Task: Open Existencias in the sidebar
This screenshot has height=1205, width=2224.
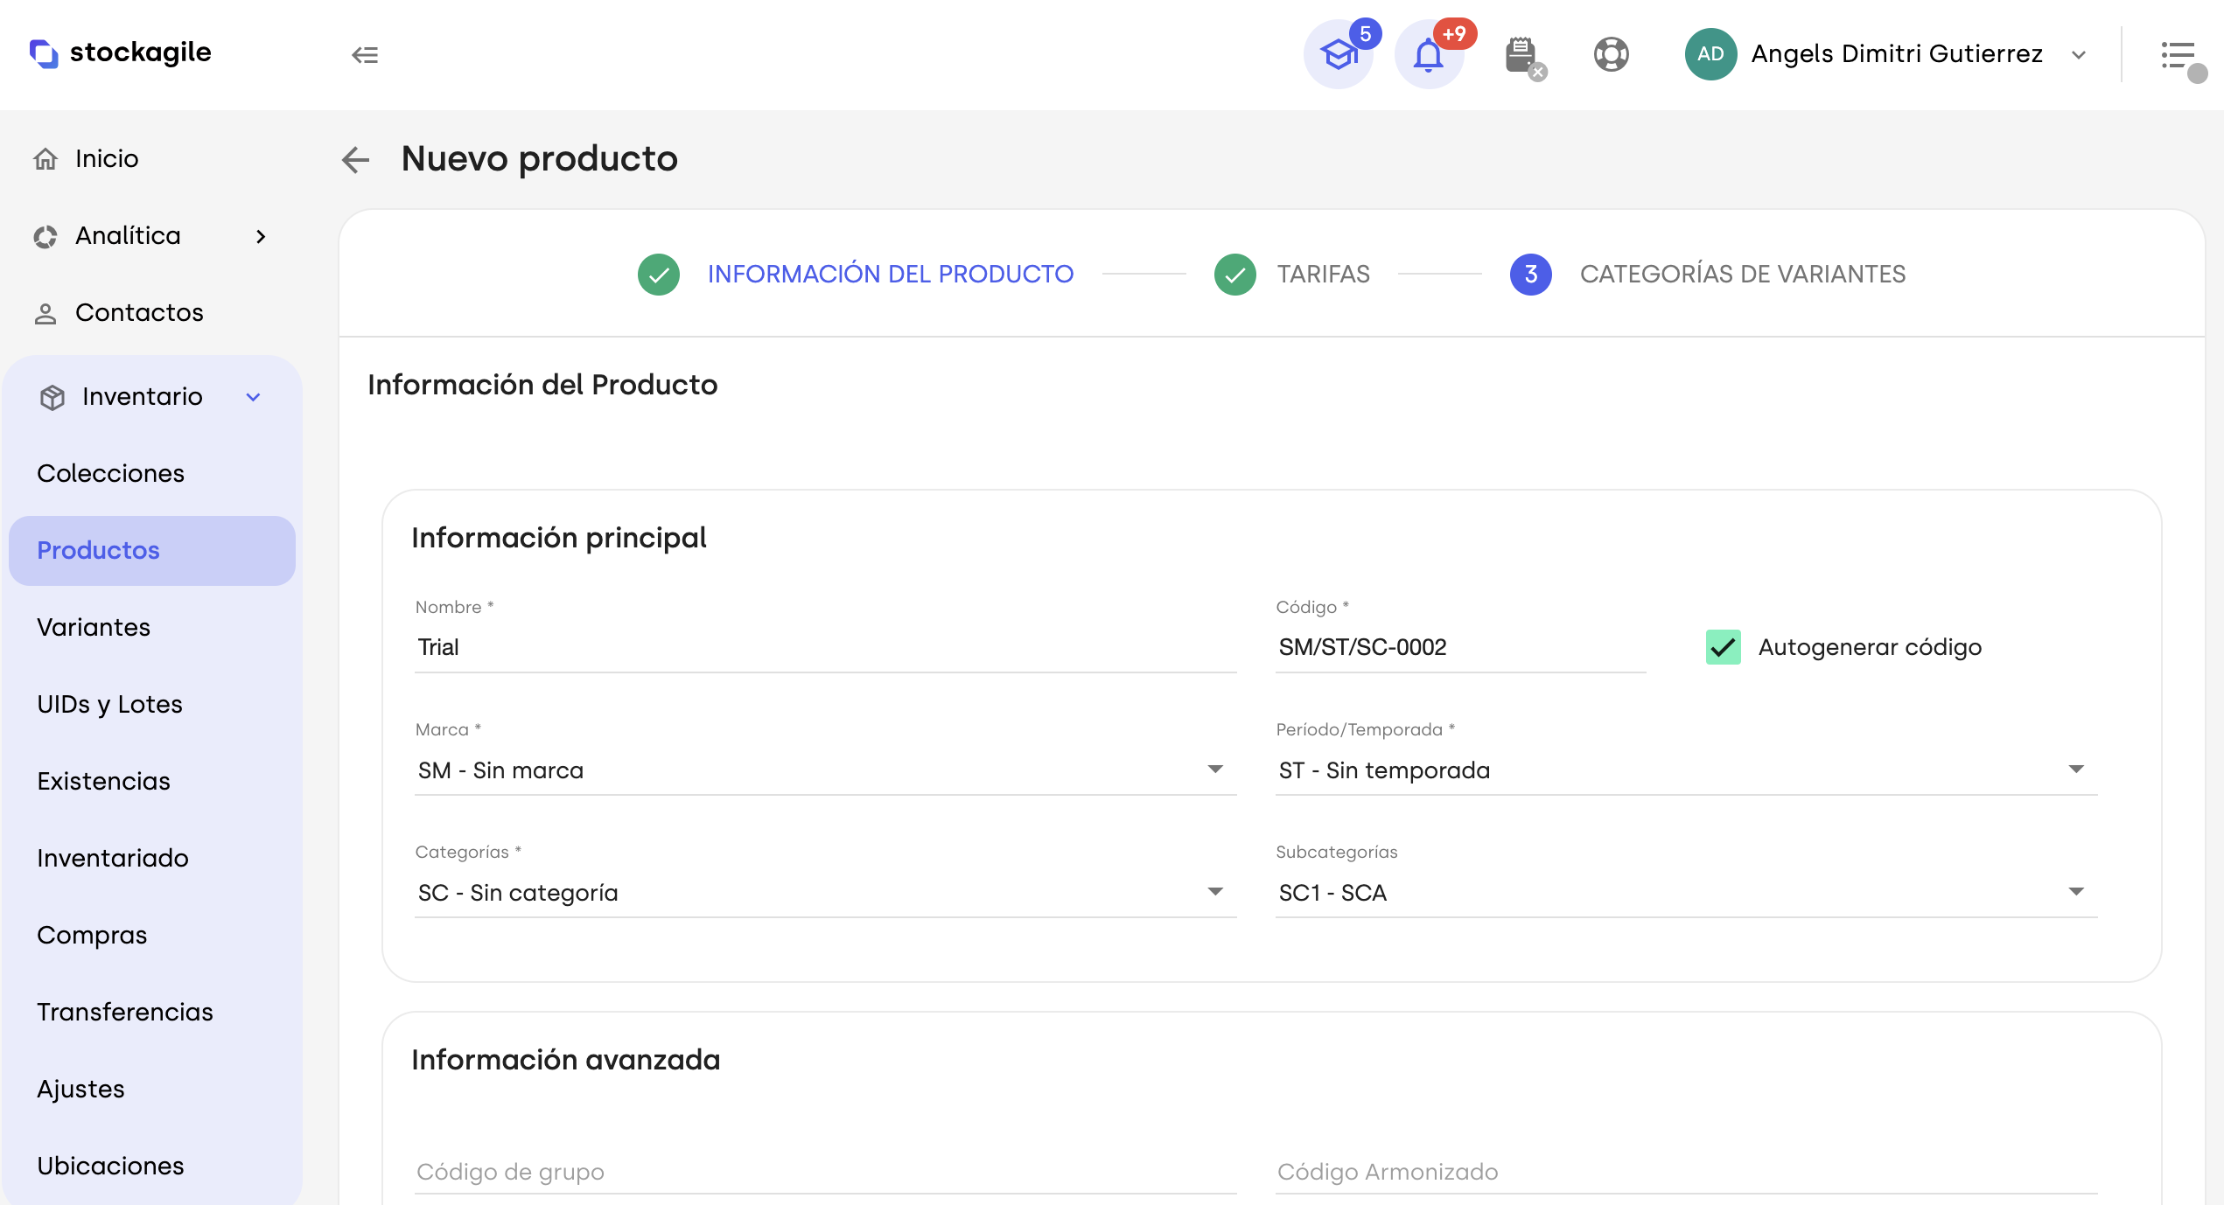Action: coord(104,782)
